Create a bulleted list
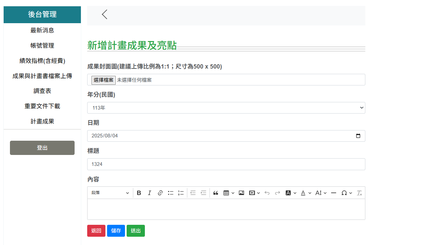The height and width of the screenshot is (245, 426). tap(171, 193)
